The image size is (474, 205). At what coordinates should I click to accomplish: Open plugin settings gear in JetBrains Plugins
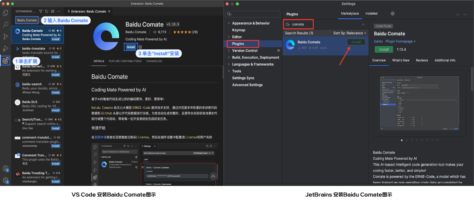pos(393,14)
